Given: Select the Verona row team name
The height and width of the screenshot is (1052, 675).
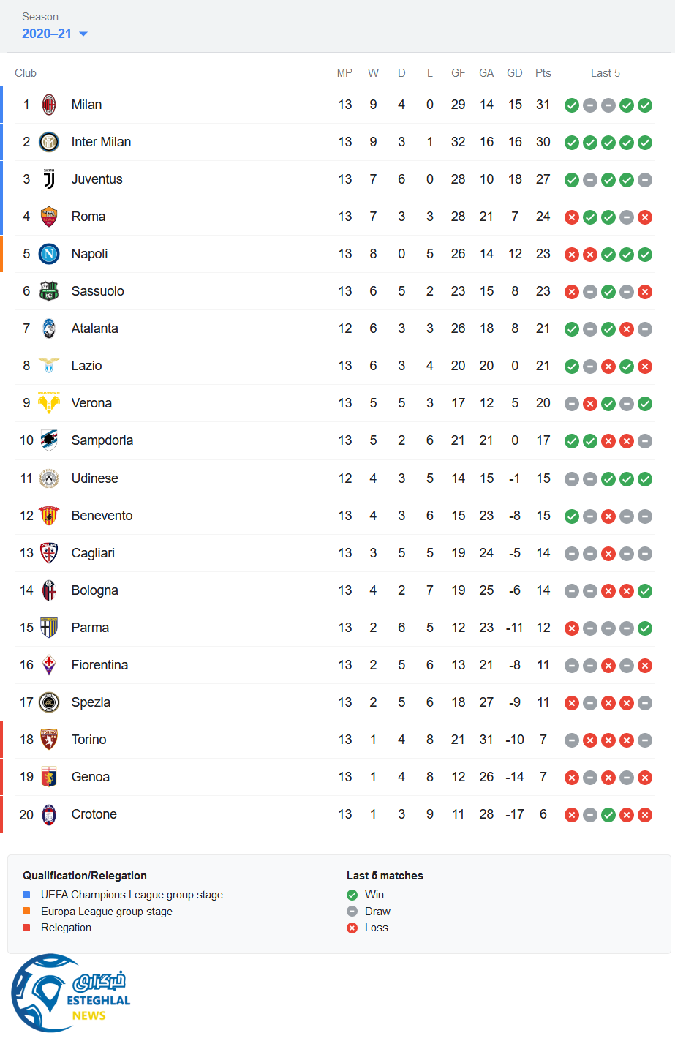Looking at the screenshot, I should pyautogui.click(x=91, y=403).
